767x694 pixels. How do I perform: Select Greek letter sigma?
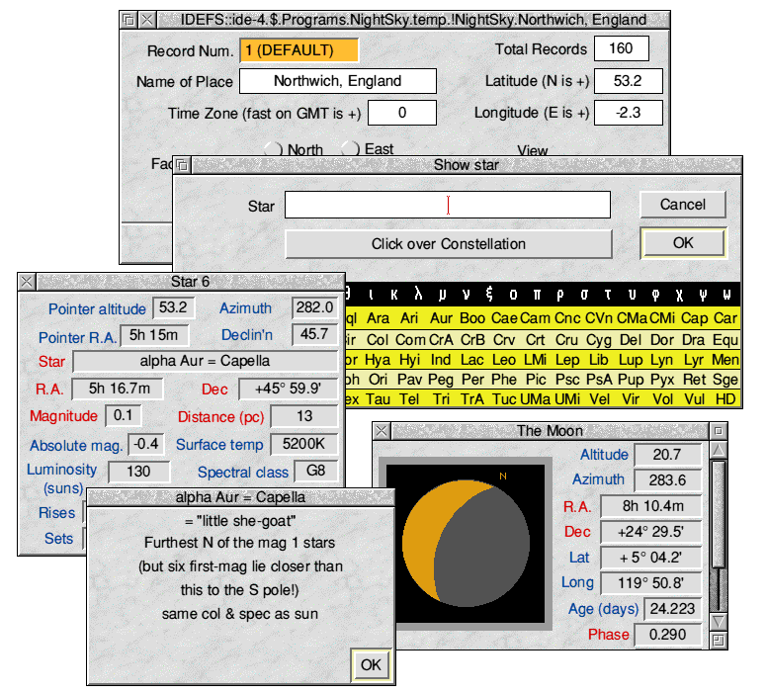pos(584,294)
